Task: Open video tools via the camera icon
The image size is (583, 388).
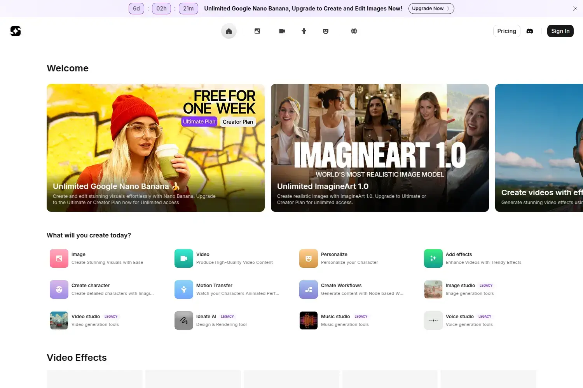Action: click(282, 31)
